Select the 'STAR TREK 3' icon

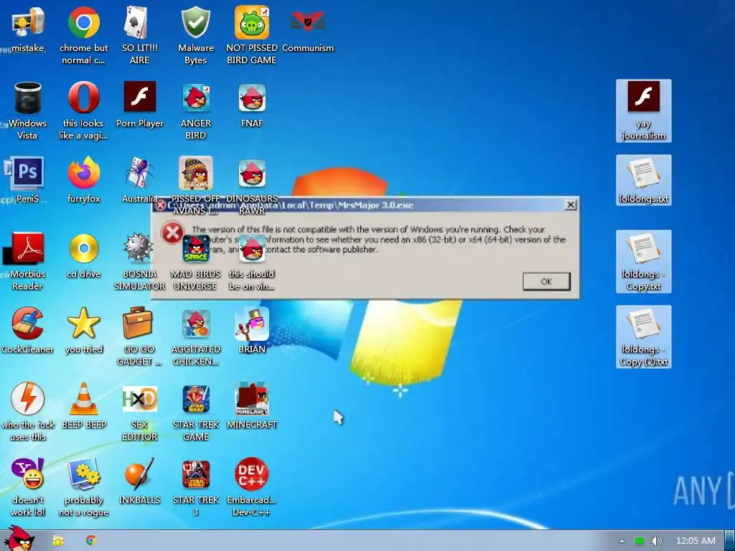click(x=196, y=488)
